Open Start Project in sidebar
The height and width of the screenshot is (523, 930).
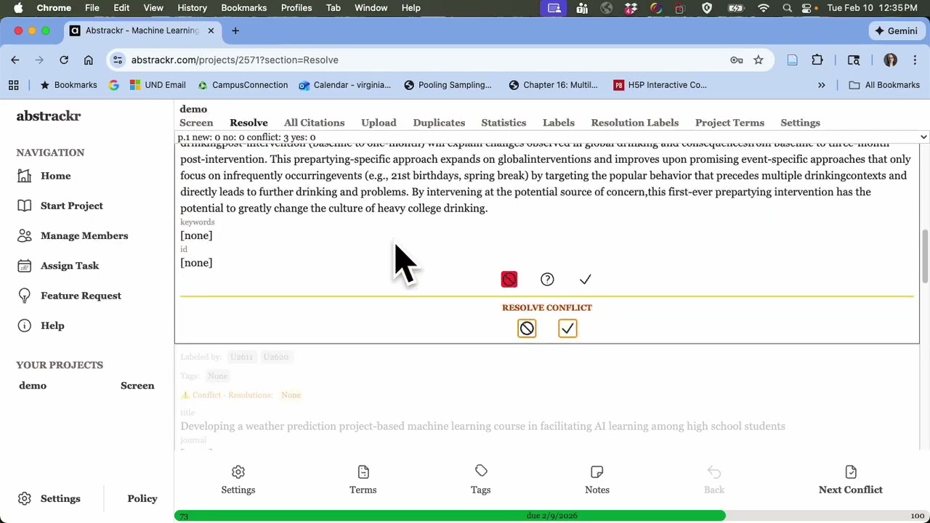(72, 206)
